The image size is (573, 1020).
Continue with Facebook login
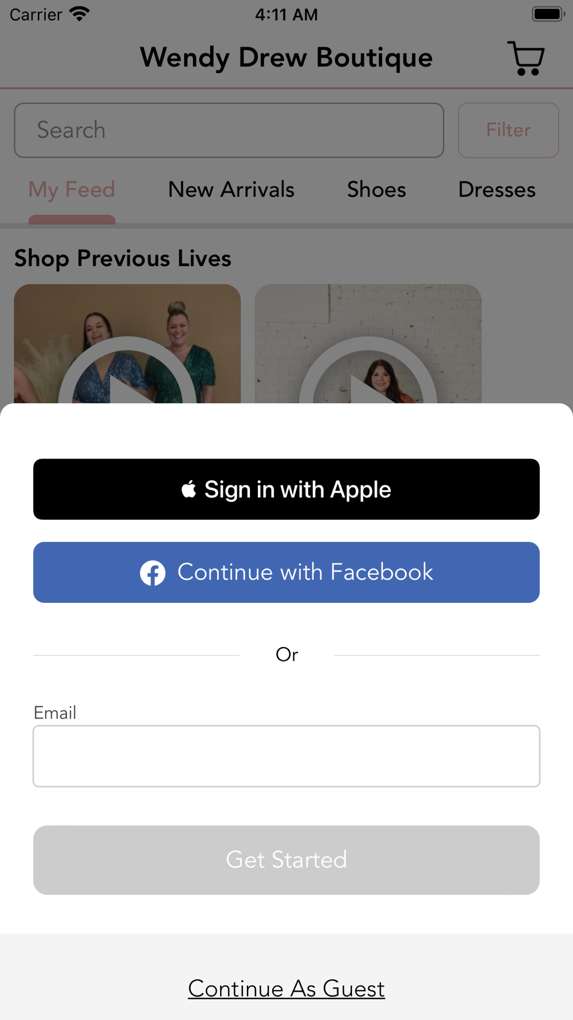pos(286,573)
